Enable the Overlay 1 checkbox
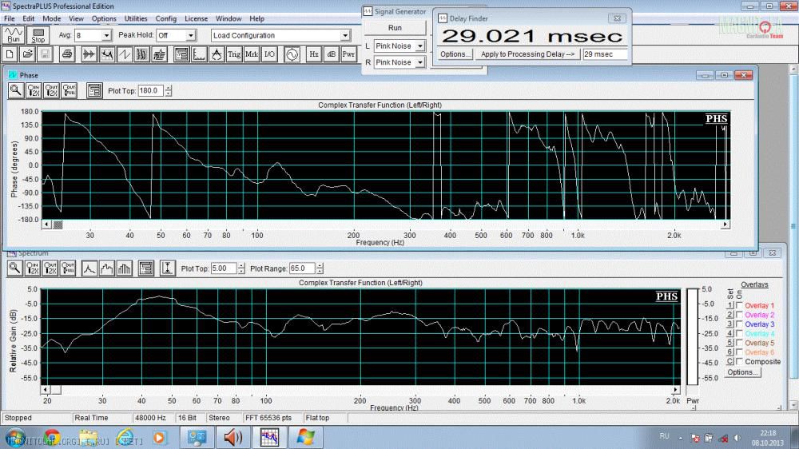The width and height of the screenshot is (799, 449). pyautogui.click(x=739, y=305)
